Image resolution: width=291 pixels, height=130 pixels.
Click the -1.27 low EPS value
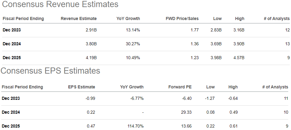(210, 99)
